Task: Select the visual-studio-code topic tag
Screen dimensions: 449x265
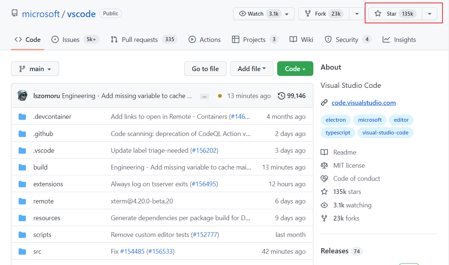Action: 386,133
